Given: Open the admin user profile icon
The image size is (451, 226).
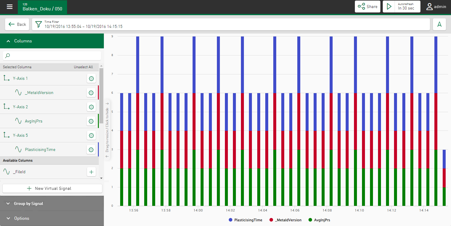Looking at the screenshot, I should click(x=429, y=7).
